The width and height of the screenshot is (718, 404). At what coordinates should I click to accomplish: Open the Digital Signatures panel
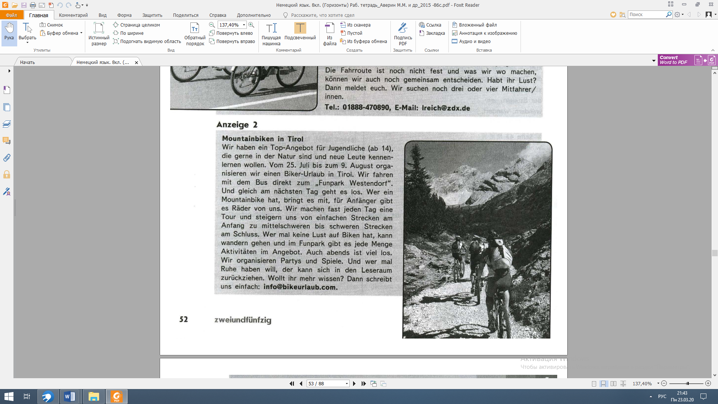pyautogui.click(x=7, y=192)
